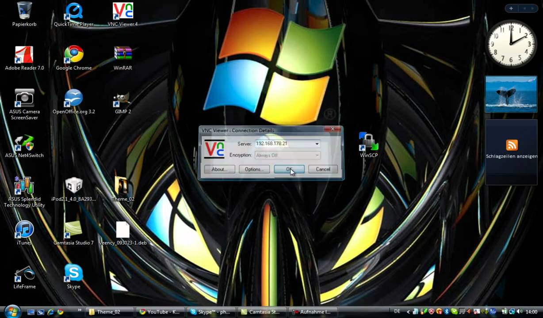
Task: Click the sidebar add gadget plus button
Action: 511,8
